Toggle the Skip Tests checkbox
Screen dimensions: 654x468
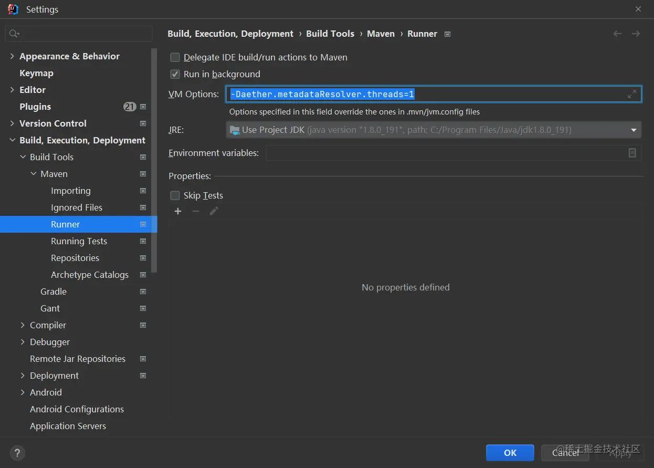pos(175,195)
